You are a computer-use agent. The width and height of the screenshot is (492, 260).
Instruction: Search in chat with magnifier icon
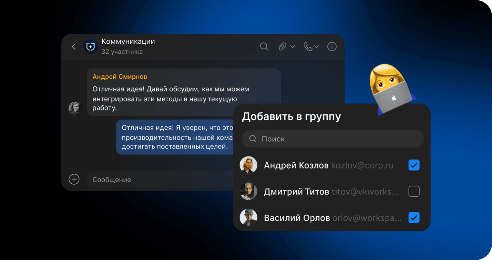tap(264, 47)
